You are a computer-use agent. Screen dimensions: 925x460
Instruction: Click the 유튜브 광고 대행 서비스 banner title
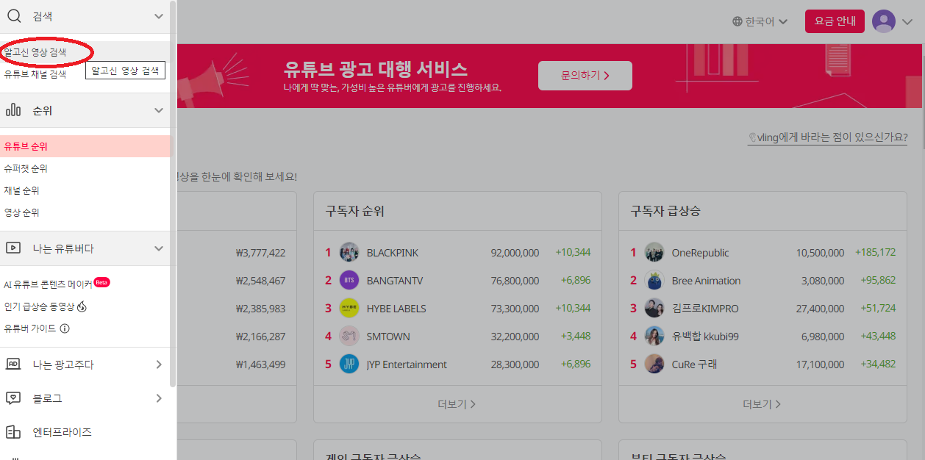[x=376, y=69]
